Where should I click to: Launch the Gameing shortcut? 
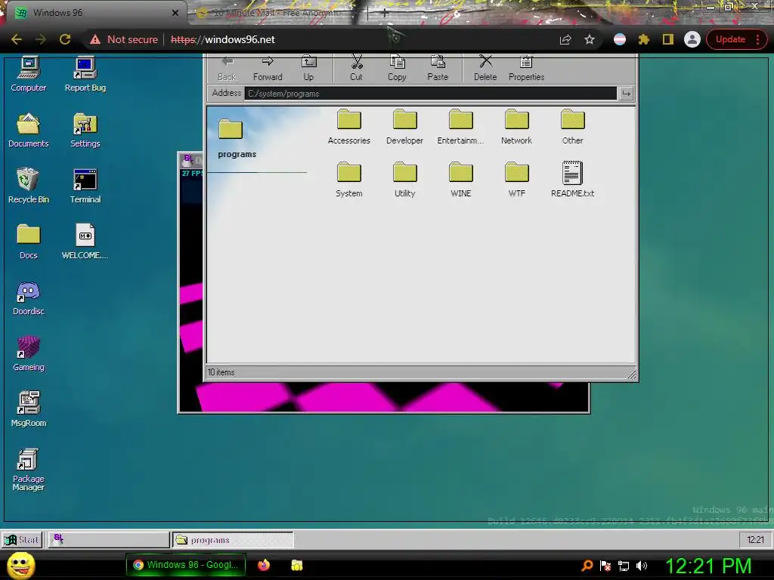click(28, 353)
